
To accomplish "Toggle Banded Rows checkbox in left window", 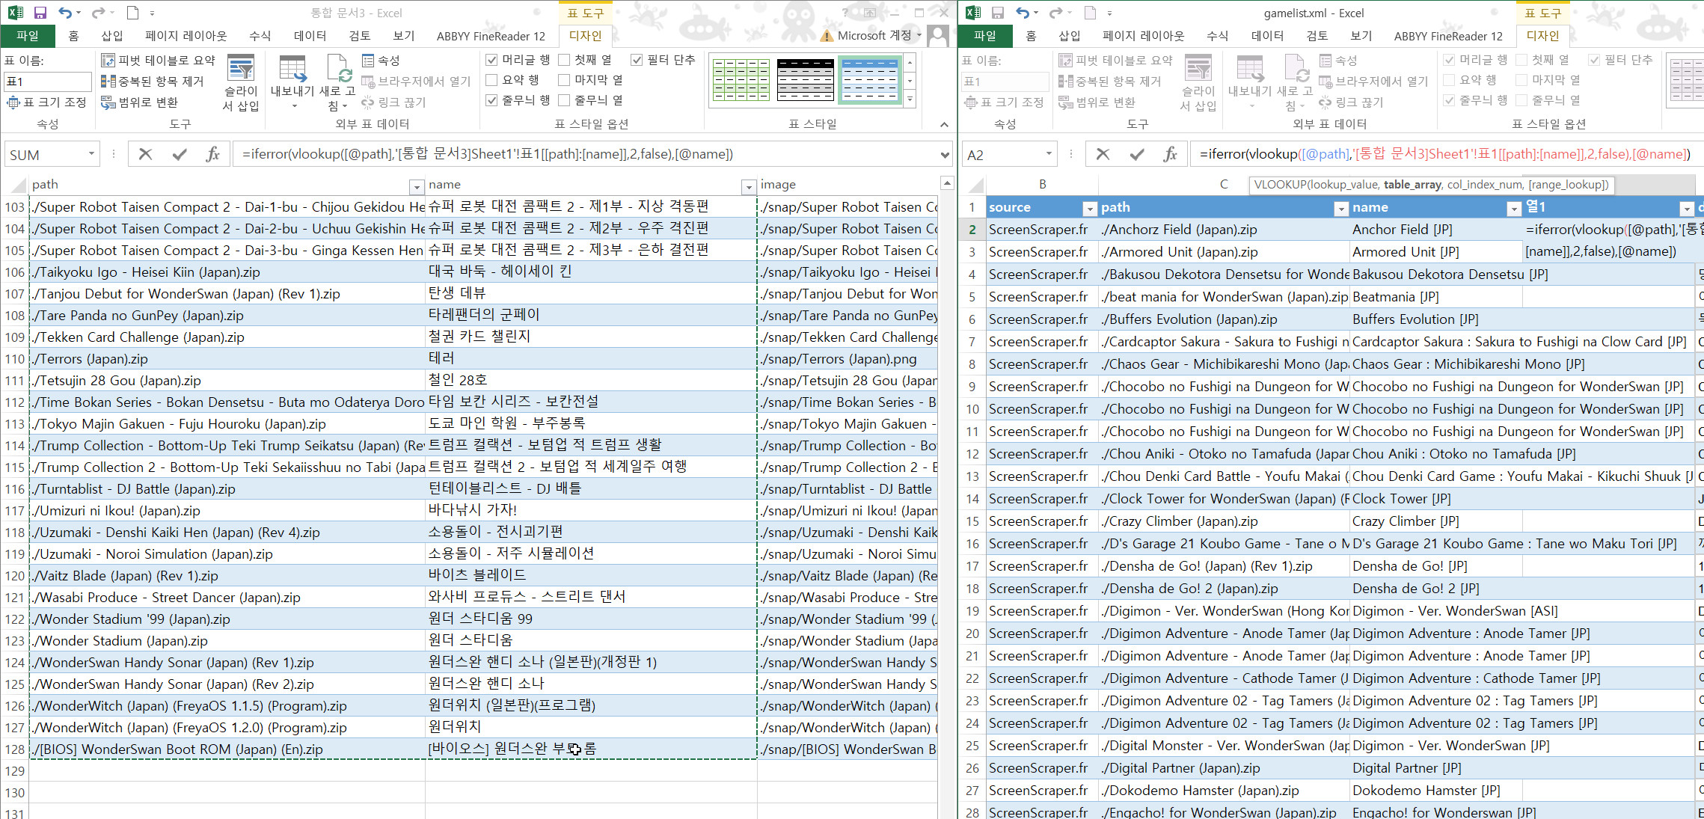I will click(x=518, y=100).
